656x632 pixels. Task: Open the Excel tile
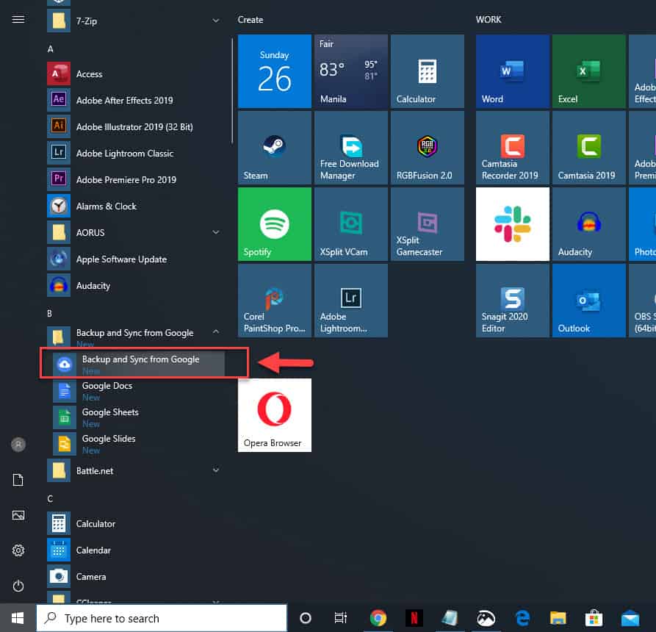(x=588, y=71)
